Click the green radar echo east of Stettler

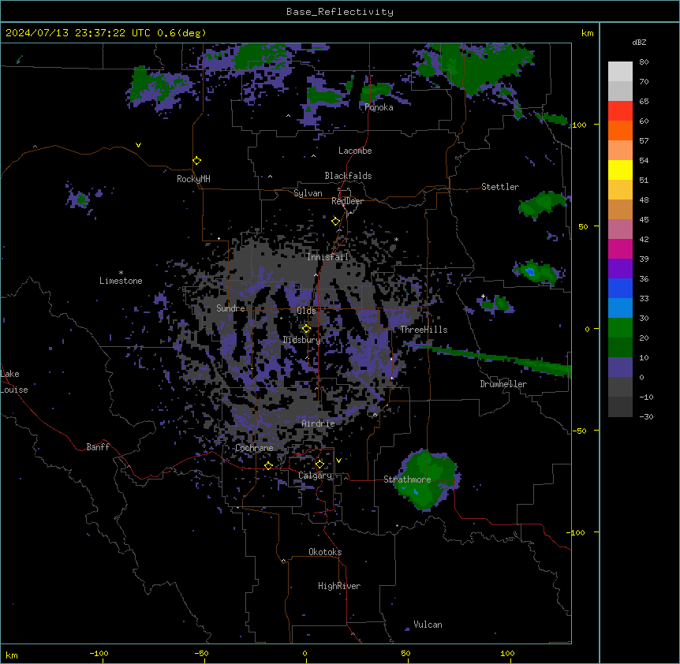(542, 205)
